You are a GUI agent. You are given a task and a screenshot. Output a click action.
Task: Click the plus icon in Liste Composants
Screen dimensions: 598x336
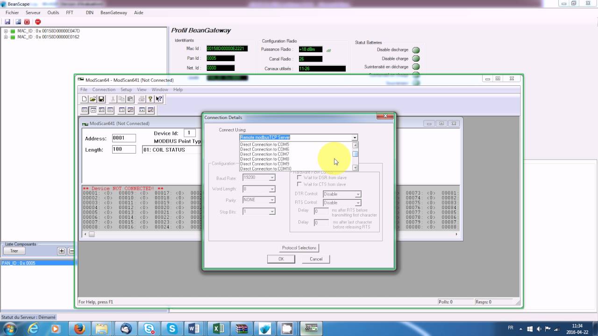pyautogui.click(x=61, y=251)
